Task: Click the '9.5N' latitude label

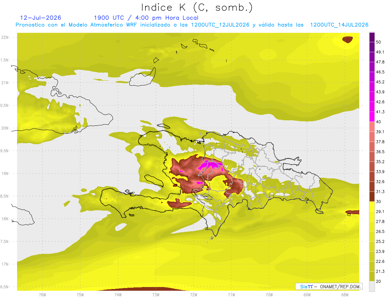Action: point(5,151)
